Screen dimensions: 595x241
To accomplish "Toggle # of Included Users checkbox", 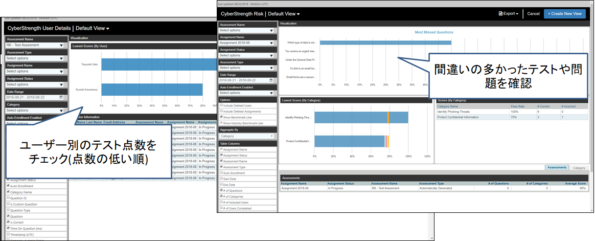I will pyautogui.click(x=222, y=202).
